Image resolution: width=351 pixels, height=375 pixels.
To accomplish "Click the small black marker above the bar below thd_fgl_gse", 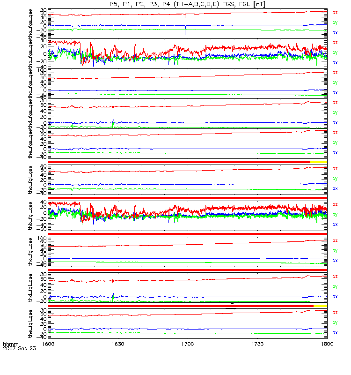I will pos(232,303).
